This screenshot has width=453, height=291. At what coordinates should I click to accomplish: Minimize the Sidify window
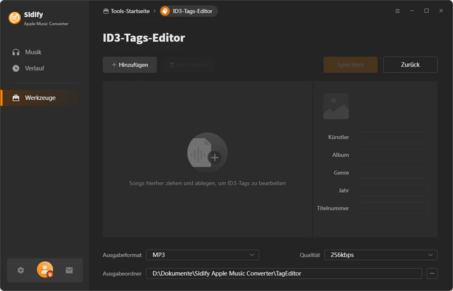(412, 11)
